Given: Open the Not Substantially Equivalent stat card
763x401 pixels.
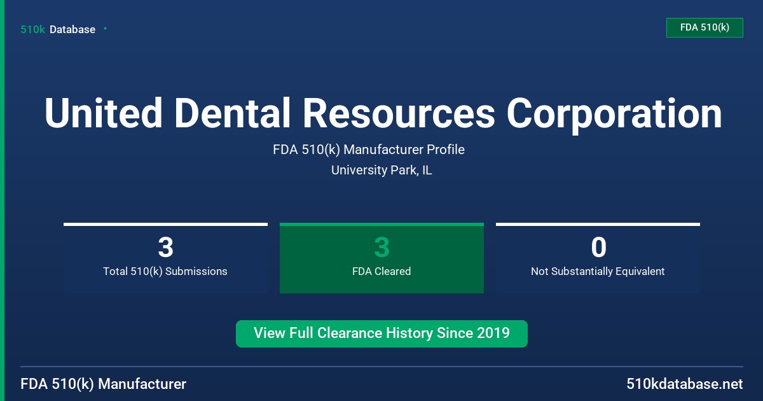Looking at the screenshot, I should [598, 258].
